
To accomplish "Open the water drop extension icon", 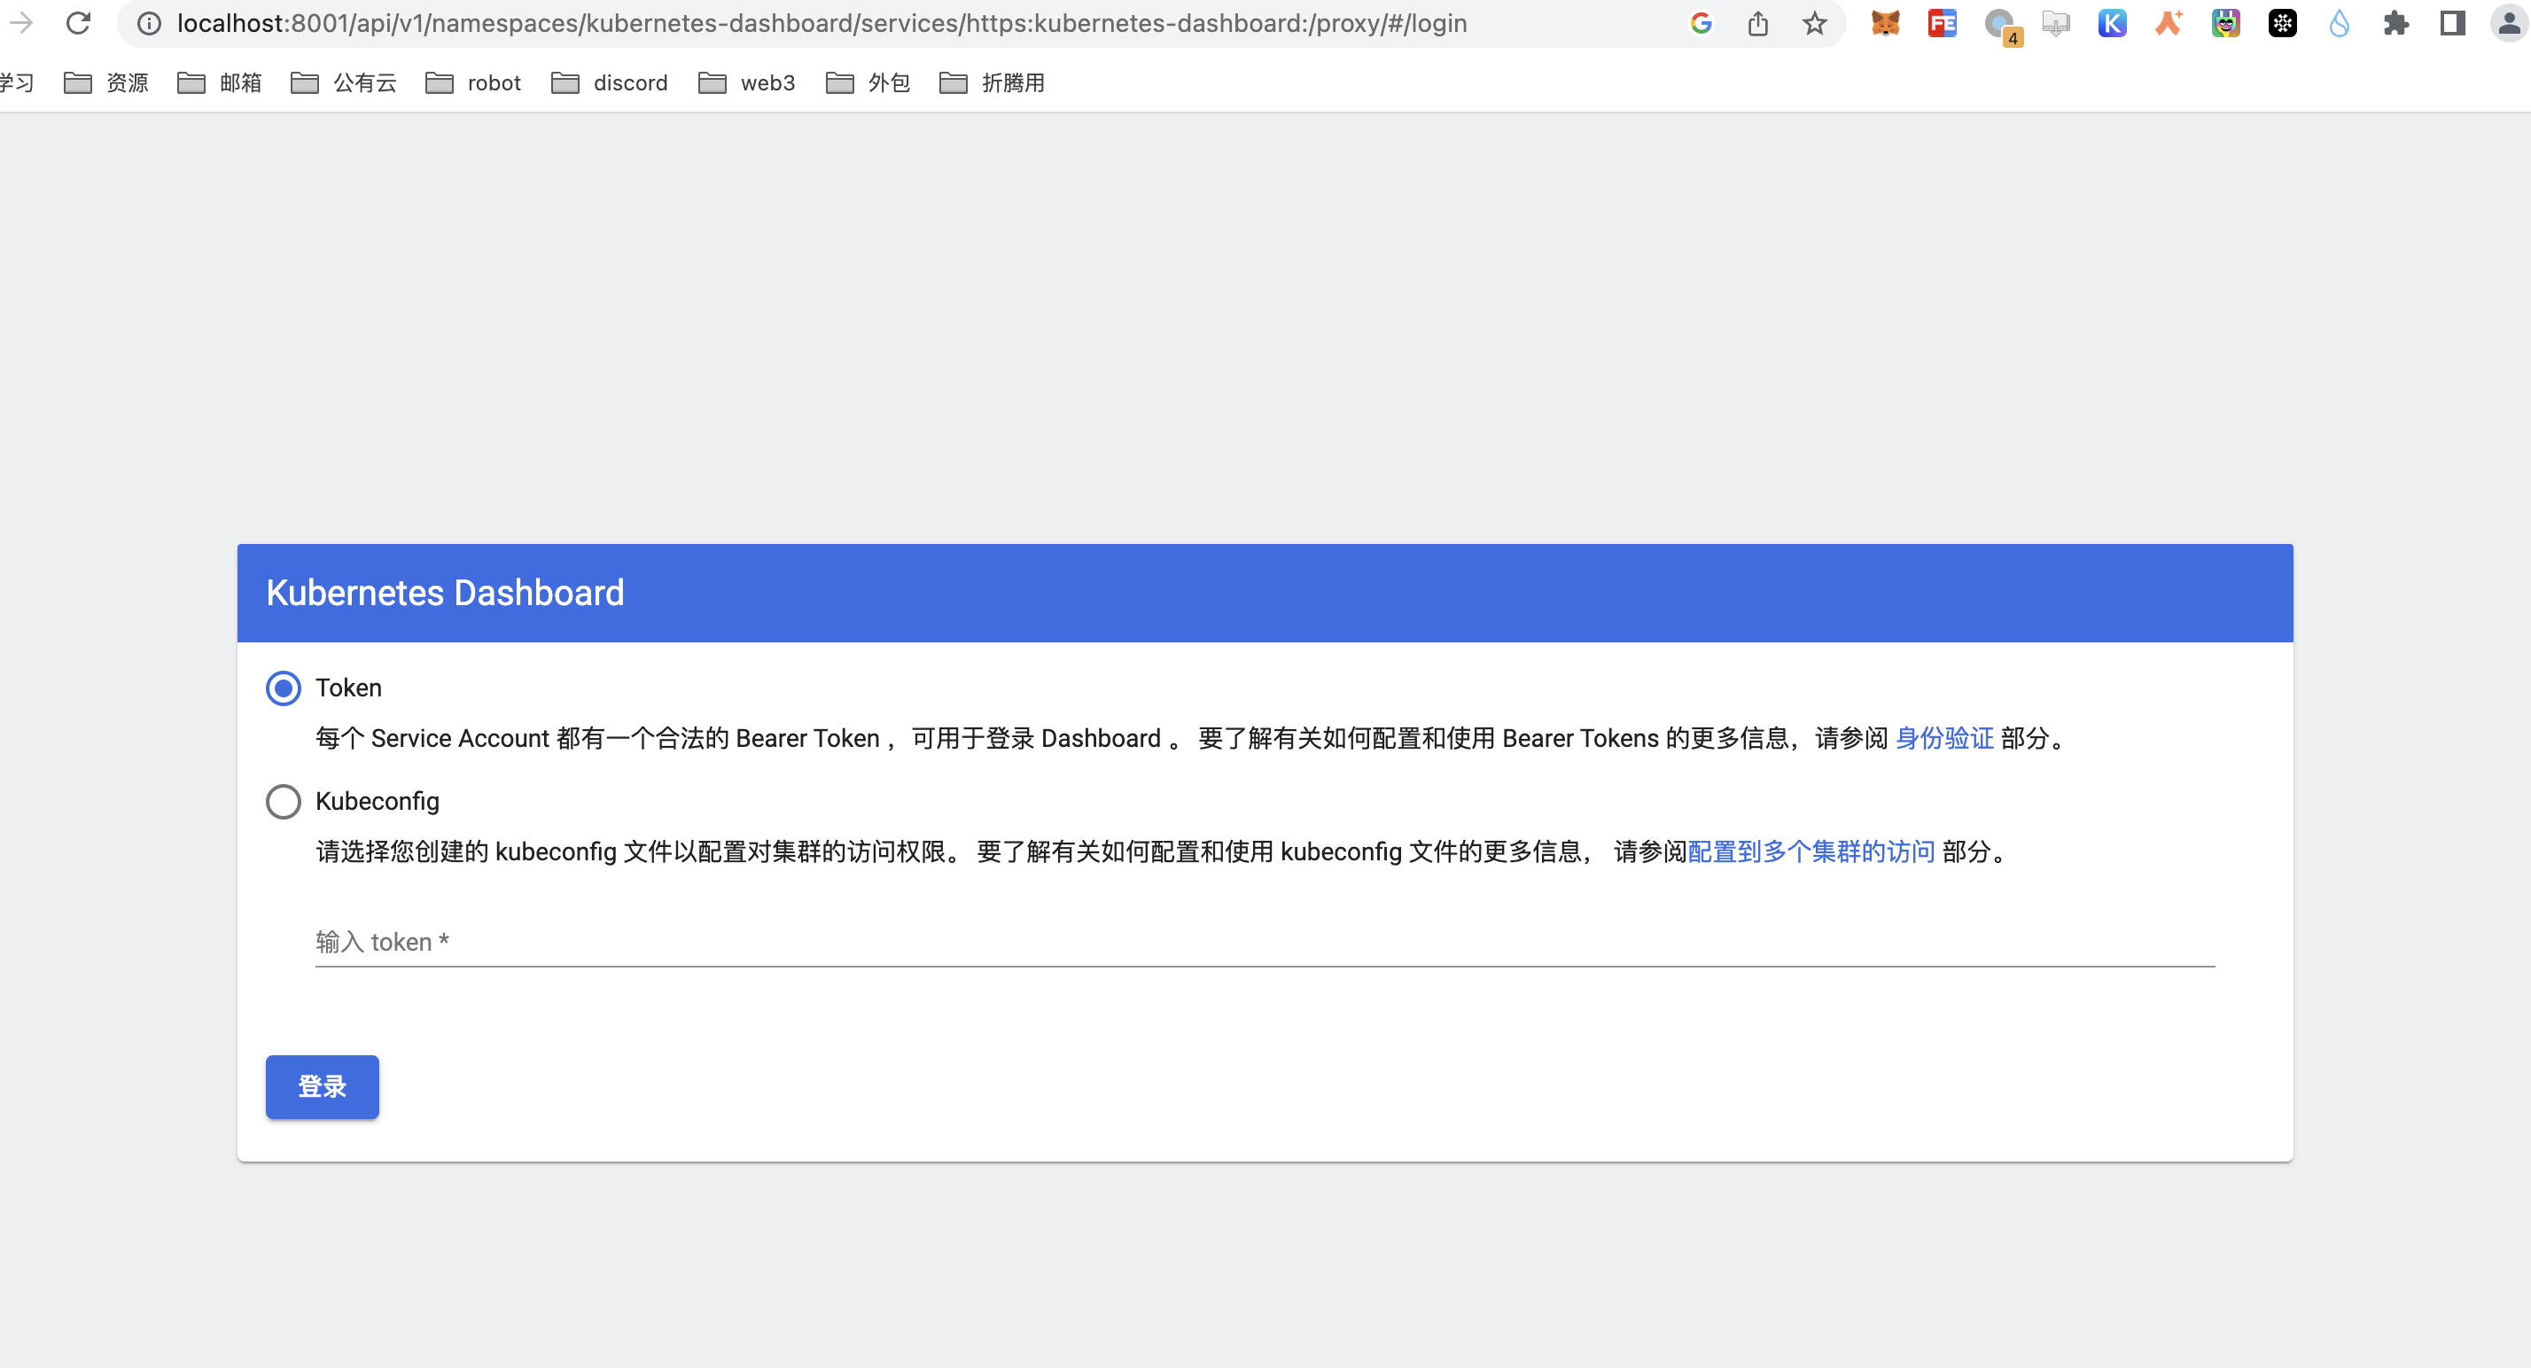I will tap(2339, 22).
